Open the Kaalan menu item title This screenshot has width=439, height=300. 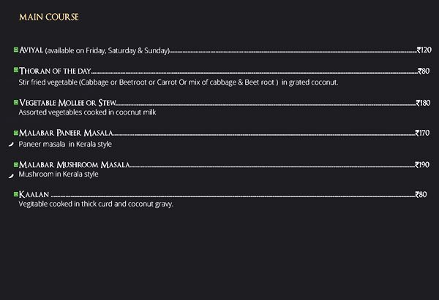[34, 195]
